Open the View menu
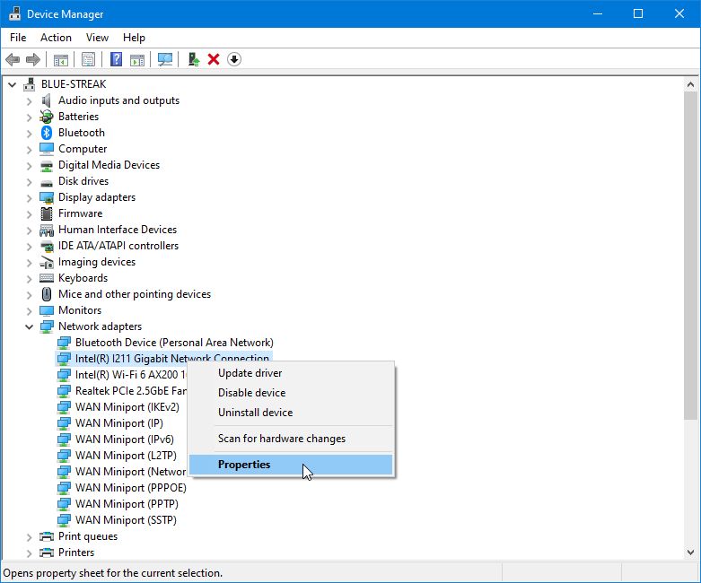This screenshot has height=583, width=701. pos(97,38)
